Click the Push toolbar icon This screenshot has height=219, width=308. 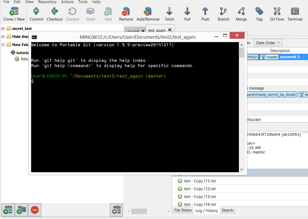(205, 11)
